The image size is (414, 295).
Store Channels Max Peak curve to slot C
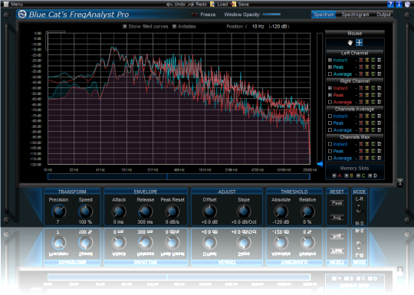pos(373,151)
